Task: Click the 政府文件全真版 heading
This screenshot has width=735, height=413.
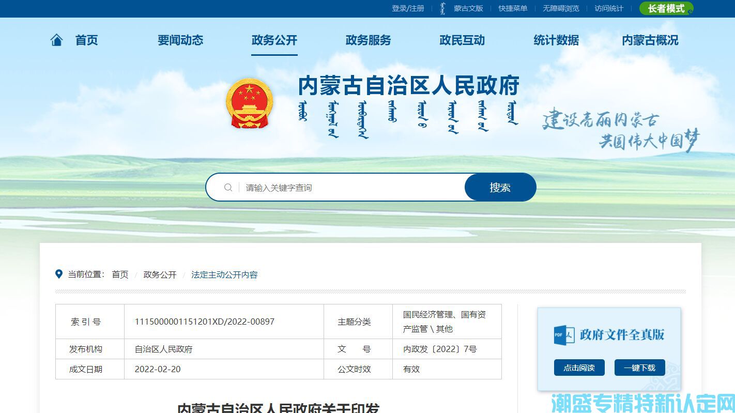Action: point(622,335)
